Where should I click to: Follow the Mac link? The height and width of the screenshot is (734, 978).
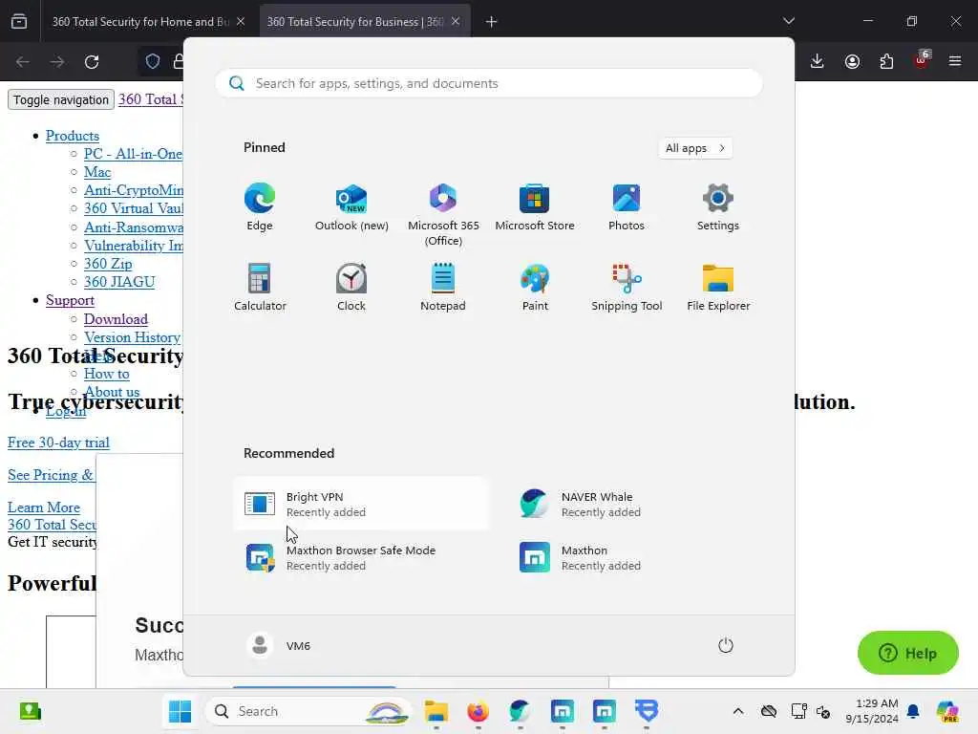(97, 172)
